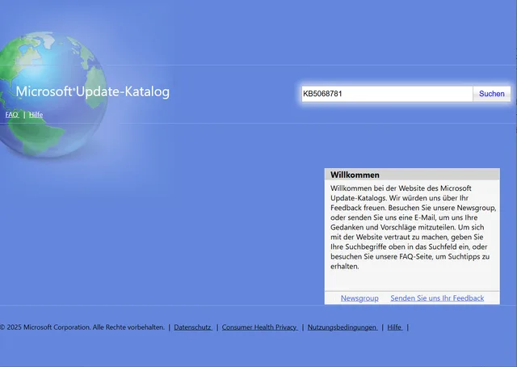The width and height of the screenshot is (517, 367).
Task: Open the Hilfe link beside FAQ
Action: pyautogui.click(x=36, y=115)
